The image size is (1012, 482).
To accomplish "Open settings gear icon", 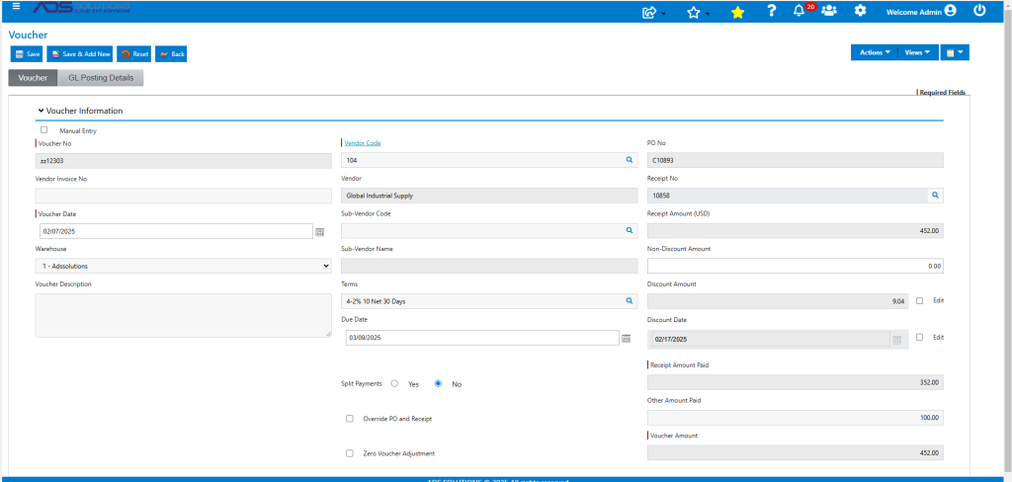I will click(860, 10).
